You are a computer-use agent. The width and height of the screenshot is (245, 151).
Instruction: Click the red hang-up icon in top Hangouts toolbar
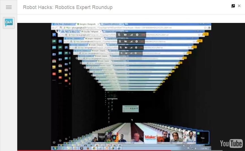tap(142, 34)
